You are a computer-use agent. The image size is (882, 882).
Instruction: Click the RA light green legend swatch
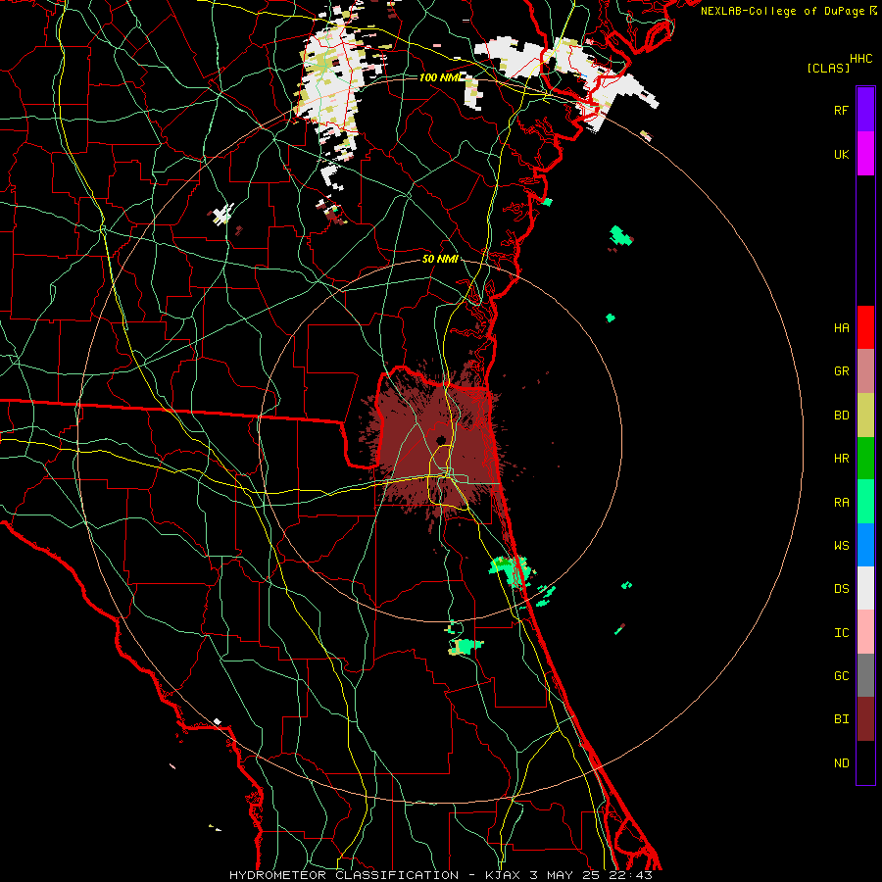tap(865, 502)
